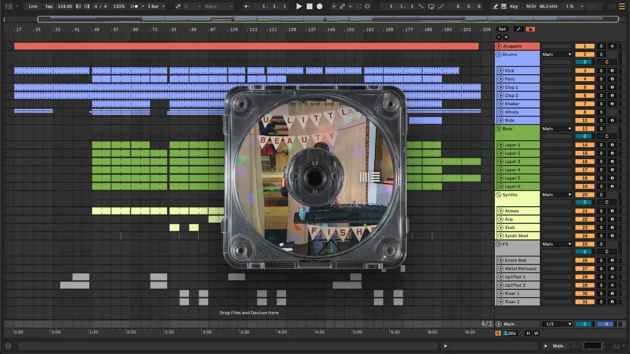This screenshot has height=354, width=630.
Task: Click the orange Lock Envelopes icon
Action: [x=530, y=29]
